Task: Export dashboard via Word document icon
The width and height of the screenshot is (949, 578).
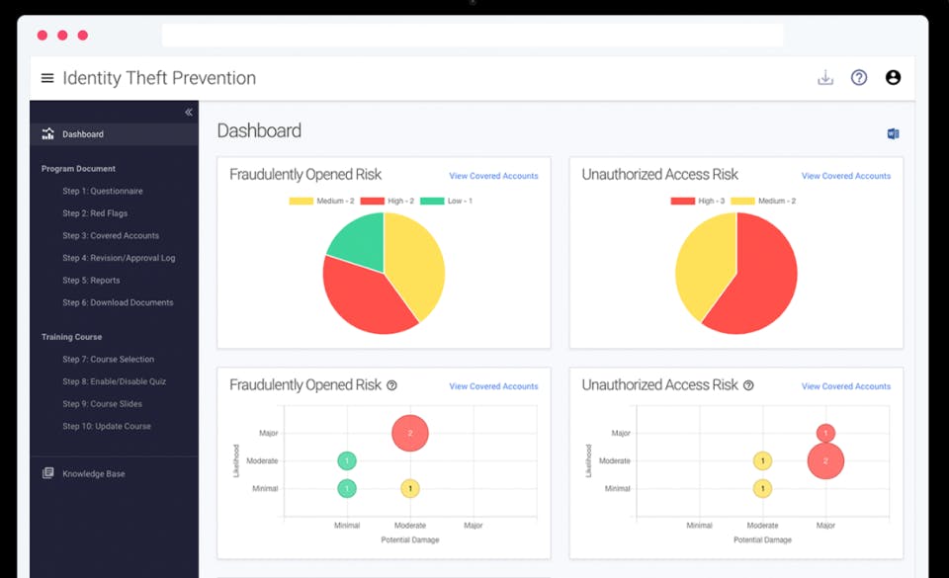Action: [893, 133]
